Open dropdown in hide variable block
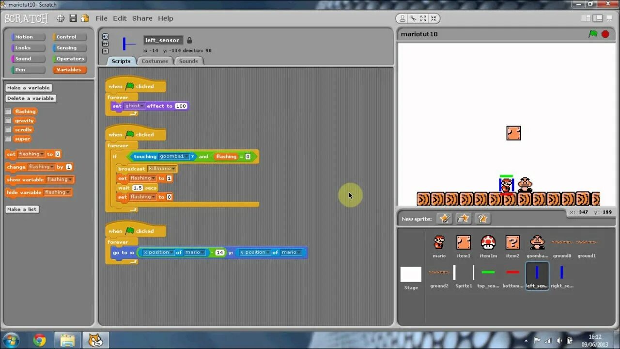 68,192
